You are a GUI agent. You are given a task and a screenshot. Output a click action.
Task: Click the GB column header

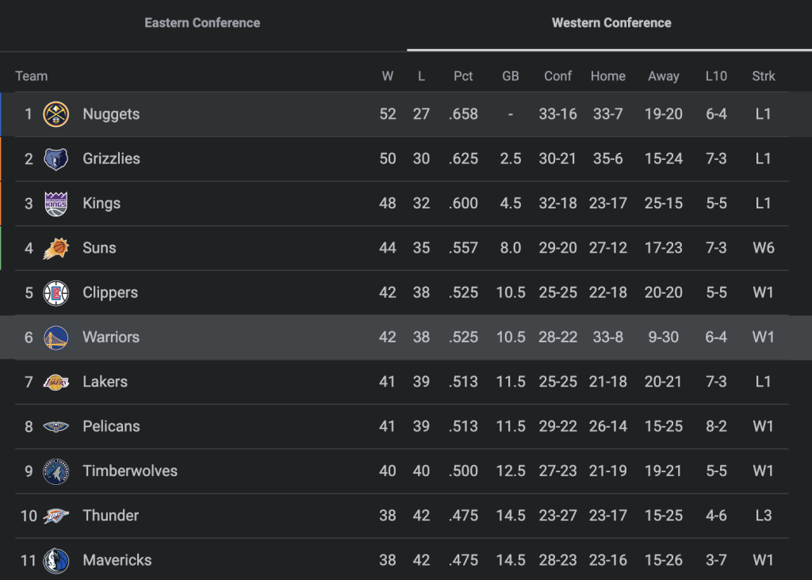(x=511, y=76)
